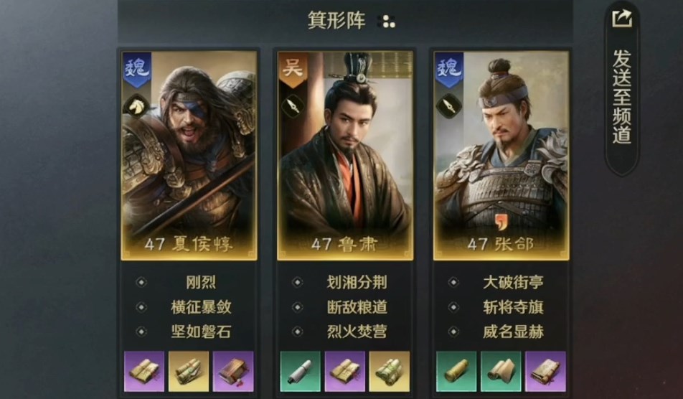The width and height of the screenshot is (683, 399).
Task: Send the formation via 发送至频道
Action: (x=621, y=97)
